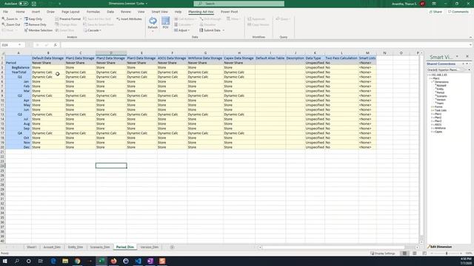
Task: Select the BegBalance cell in column A
Action: [x=18, y=67]
